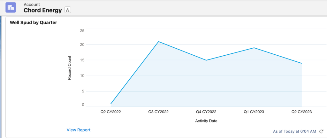Select the Q2 CY2023 x-axis label
The height and width of the screenshot is (138, 327).
point(301,112)
